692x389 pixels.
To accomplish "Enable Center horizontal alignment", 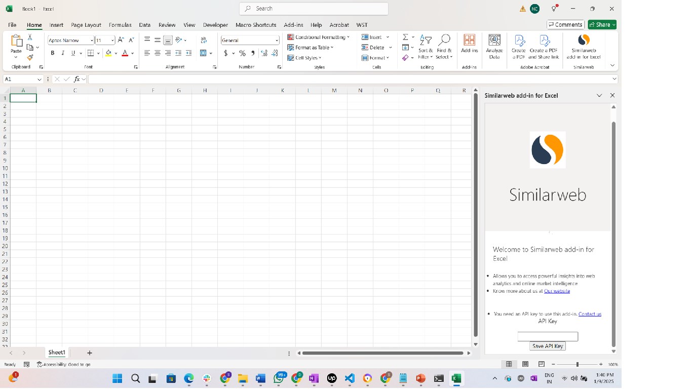I will point(158,53).
